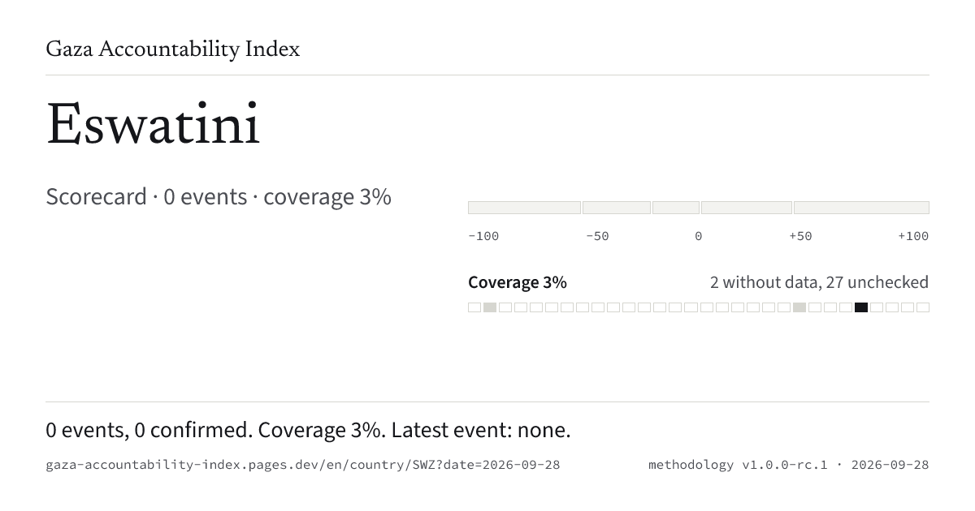Select the rightmost score bar segment

861,208
